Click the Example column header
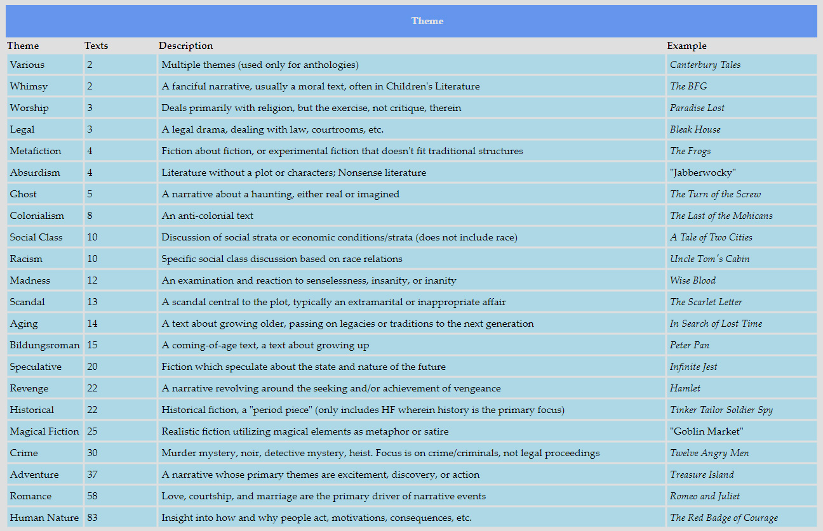The image size is (823, 531). point(686,46)
